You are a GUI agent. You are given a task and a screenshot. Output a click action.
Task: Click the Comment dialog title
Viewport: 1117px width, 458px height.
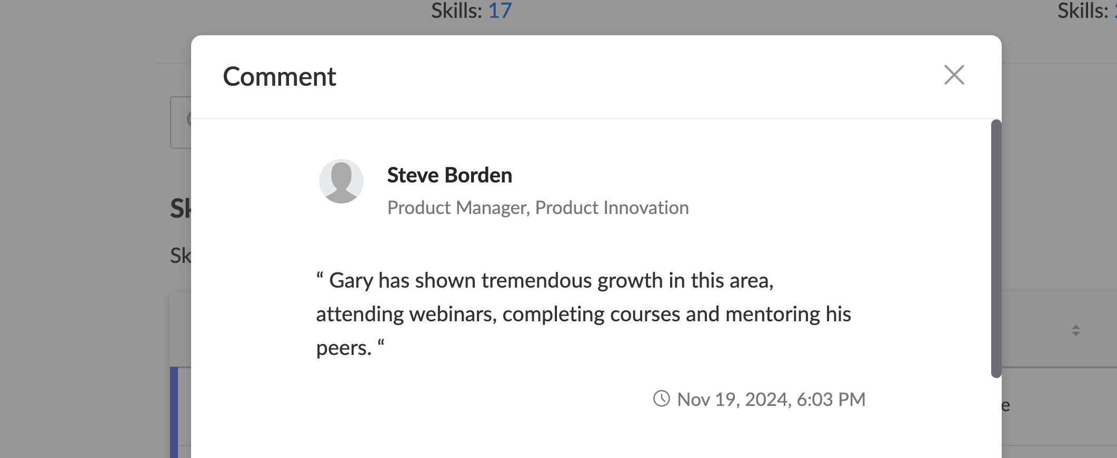(x=280, y=77)
